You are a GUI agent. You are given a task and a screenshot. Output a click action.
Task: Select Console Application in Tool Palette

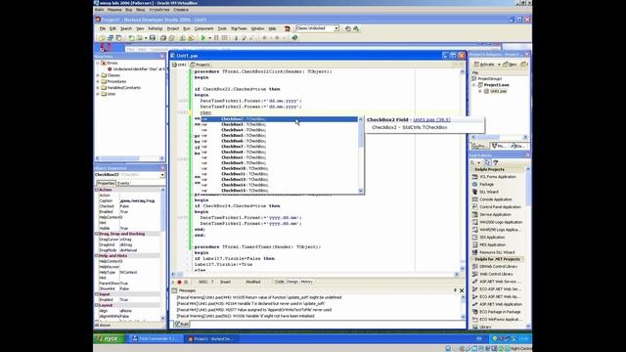(x=496, y=199)
